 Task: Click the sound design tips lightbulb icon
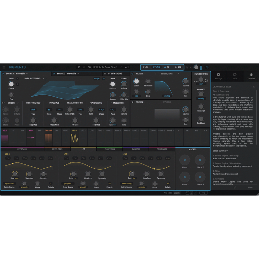pos(187,67)
